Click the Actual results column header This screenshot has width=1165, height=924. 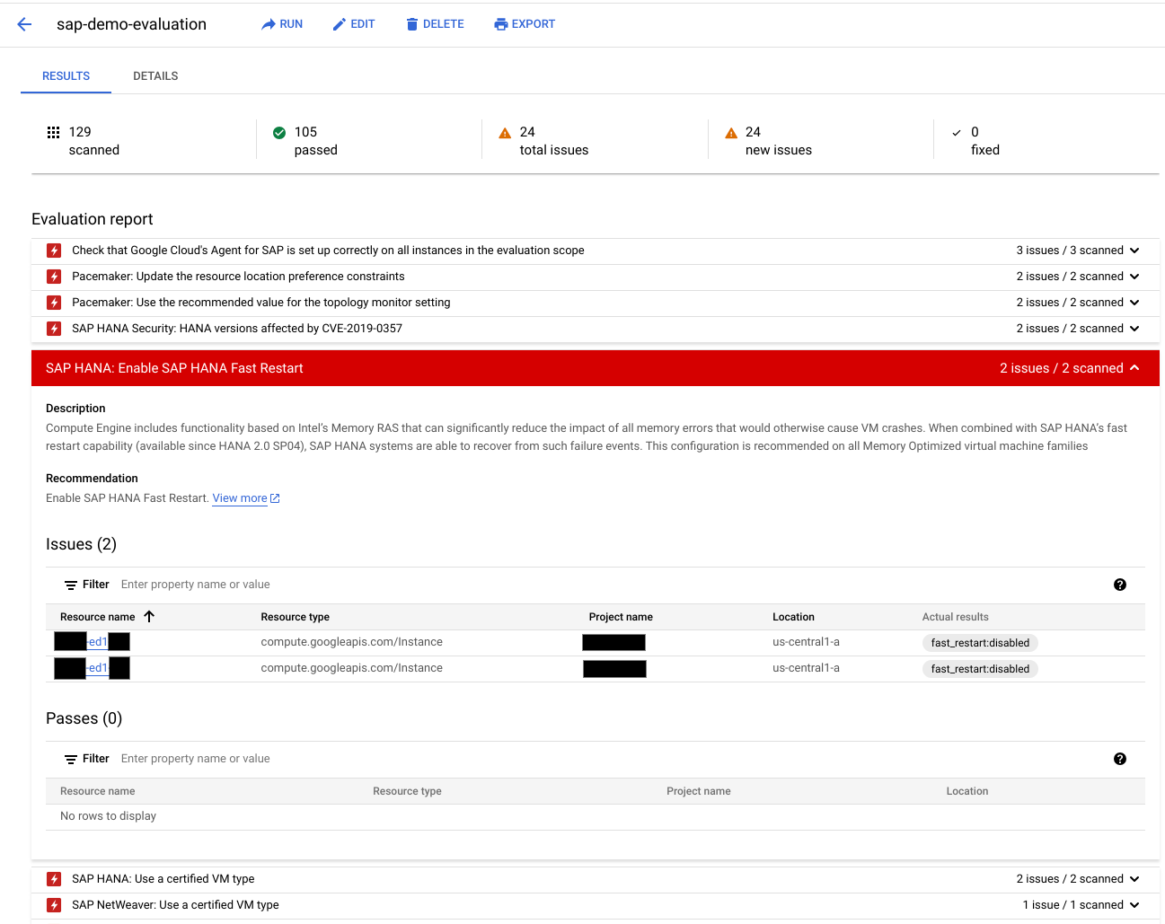[x=955, y=617]
